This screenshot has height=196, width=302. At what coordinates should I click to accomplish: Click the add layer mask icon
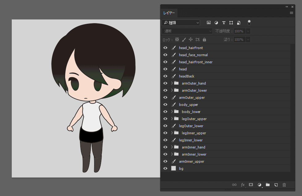[x=251, y=185]
